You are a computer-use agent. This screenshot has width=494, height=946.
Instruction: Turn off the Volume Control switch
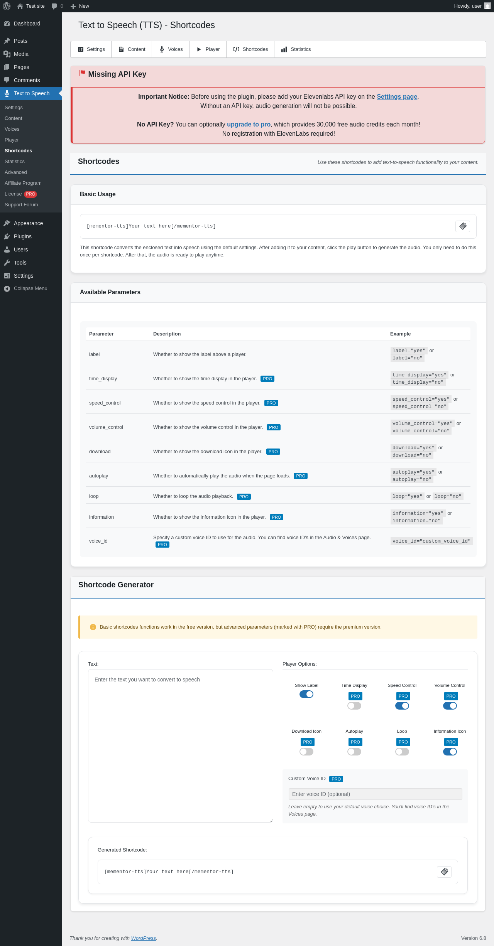450,706
